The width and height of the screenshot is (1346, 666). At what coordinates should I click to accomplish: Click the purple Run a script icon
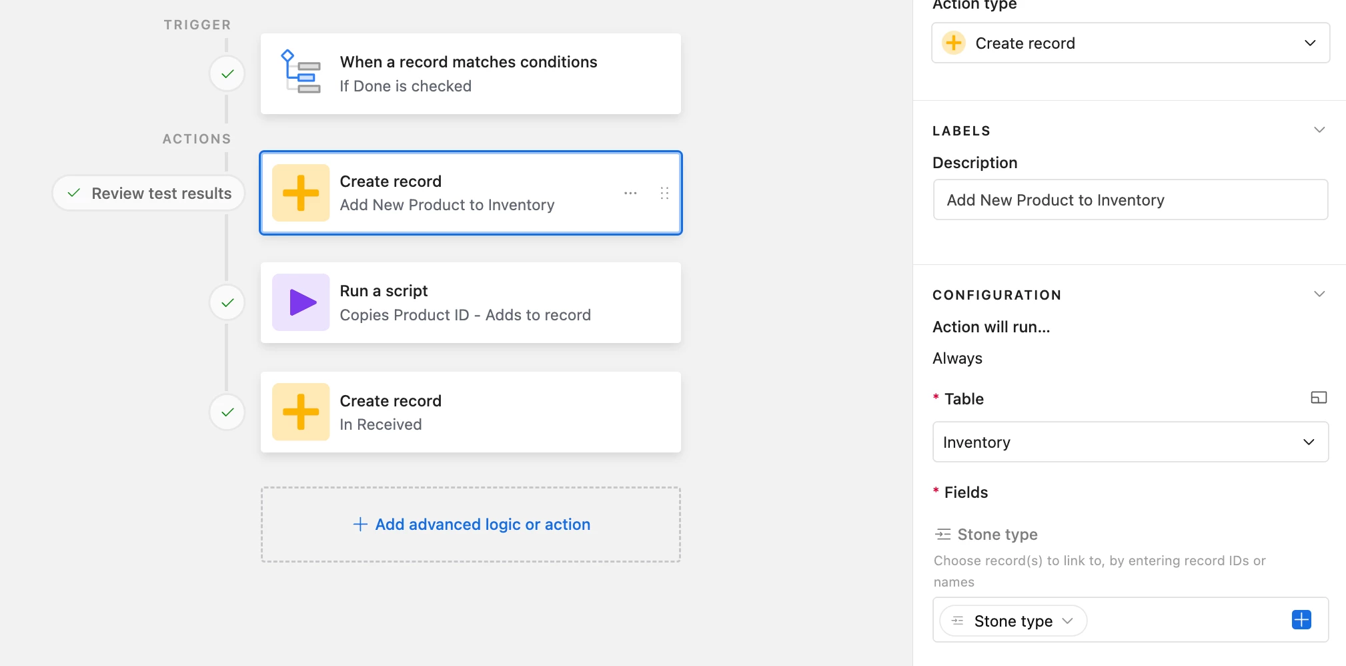[301, 302]
